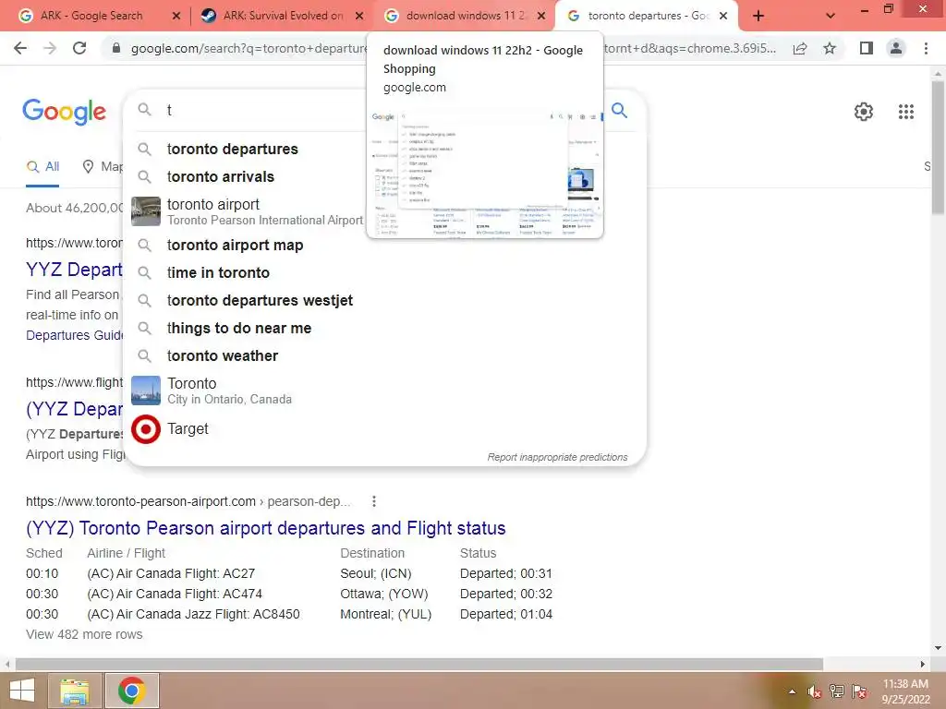This screenshot has height=709, width=946.
Task: Open Windows Start menu
Action: (x=22, y=691)
